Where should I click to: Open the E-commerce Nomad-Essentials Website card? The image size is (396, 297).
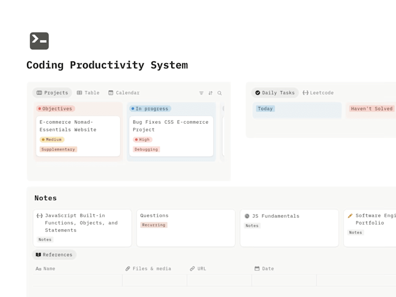(78, 136)
